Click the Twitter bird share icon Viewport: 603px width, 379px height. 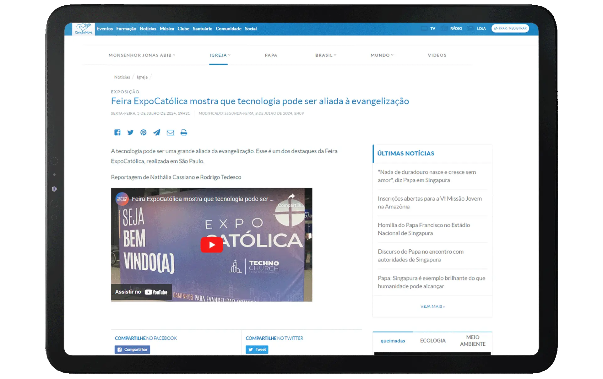click(x=130, y=133)
